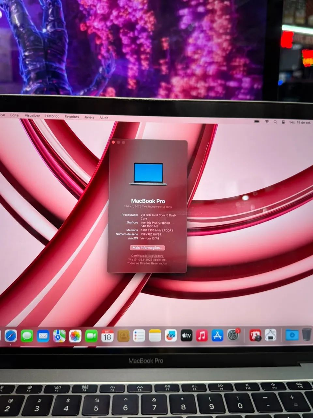This screenshot has height=418, width=313.
Task: Open the Janela menu
Action: coord(89,117)
